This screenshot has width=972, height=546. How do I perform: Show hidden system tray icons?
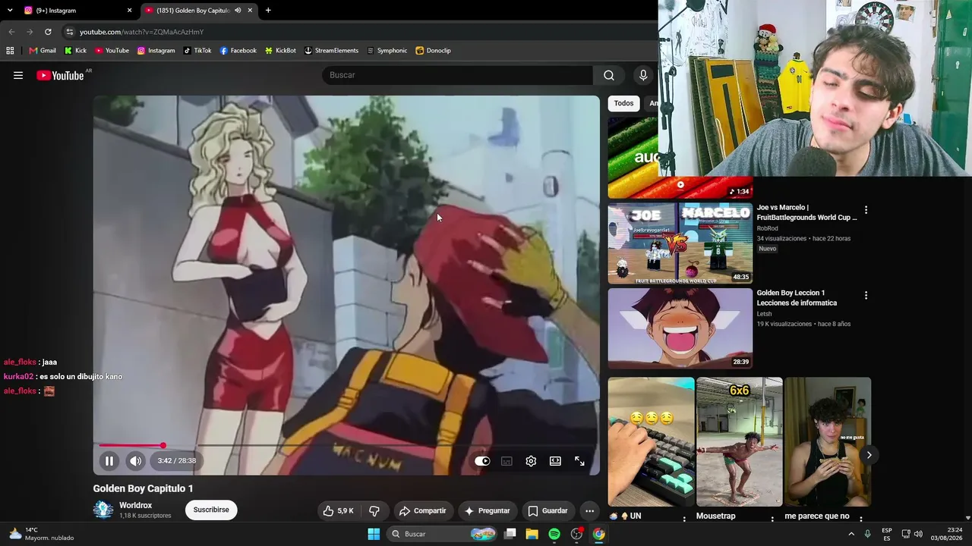[x=850, y=534]
